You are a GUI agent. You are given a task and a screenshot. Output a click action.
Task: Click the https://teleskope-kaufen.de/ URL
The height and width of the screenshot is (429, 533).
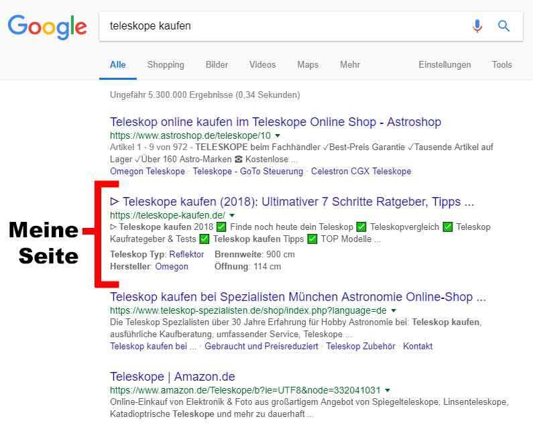tap(168, 216)
